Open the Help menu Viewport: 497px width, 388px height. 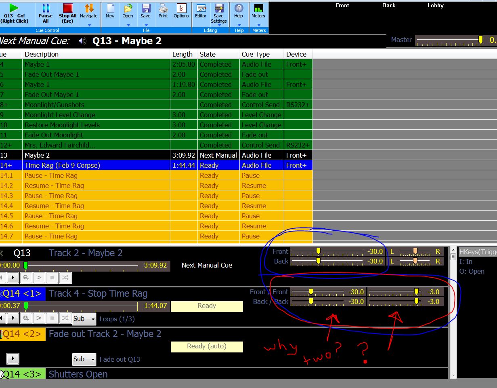[239, 12]
